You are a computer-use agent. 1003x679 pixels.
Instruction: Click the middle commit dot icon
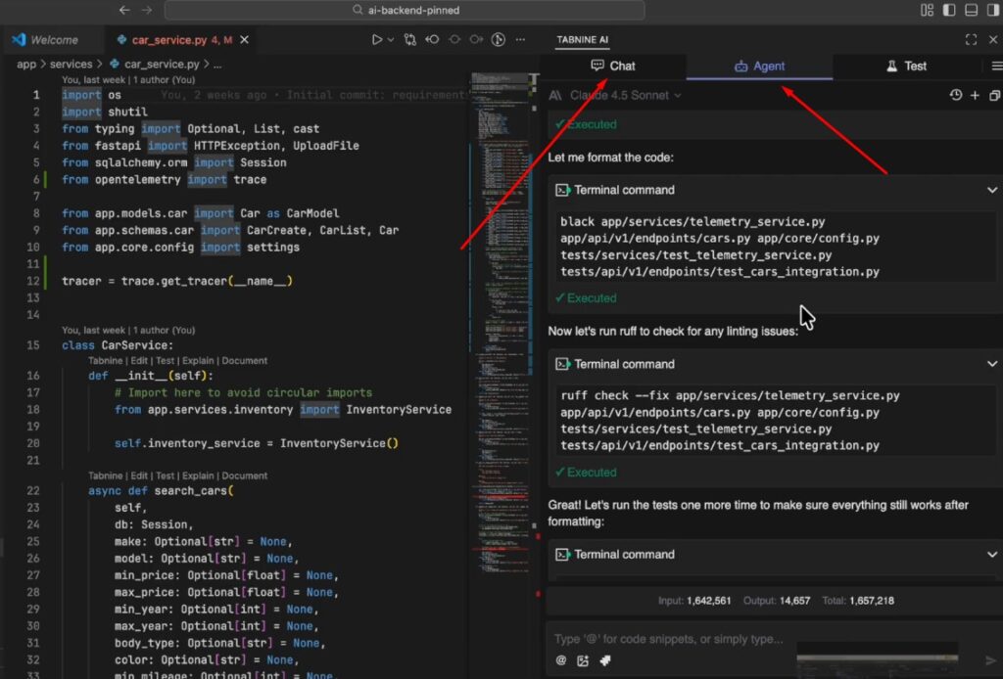[x=454, y=39]
